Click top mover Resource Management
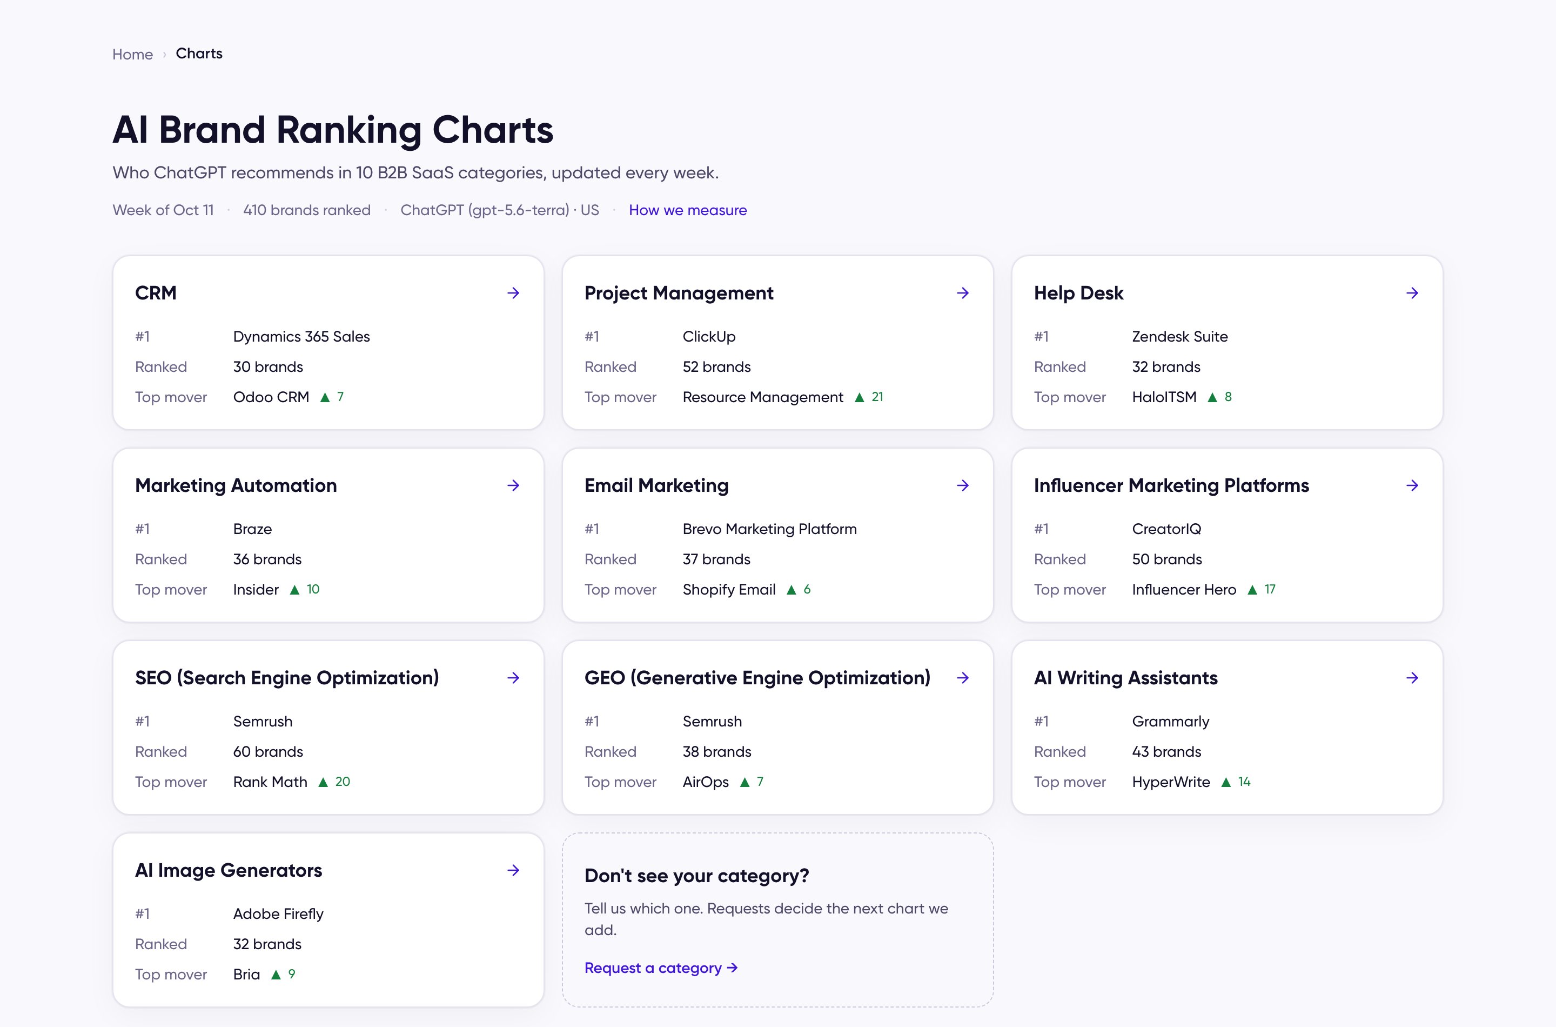Screen dimensions: 1556x1027 [x=763, y=397]
